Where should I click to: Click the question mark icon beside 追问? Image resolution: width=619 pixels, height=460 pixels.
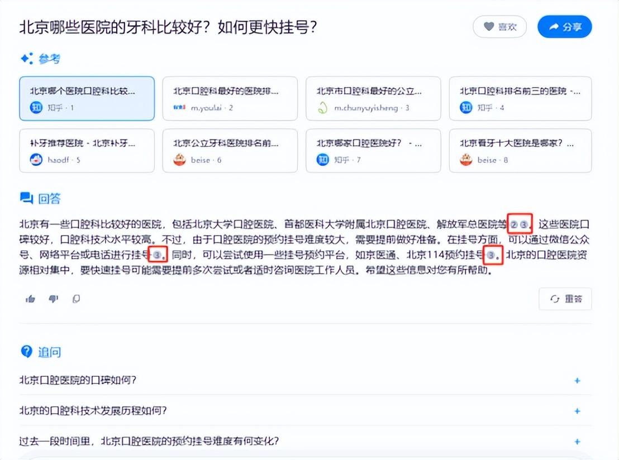coord(26,352)
